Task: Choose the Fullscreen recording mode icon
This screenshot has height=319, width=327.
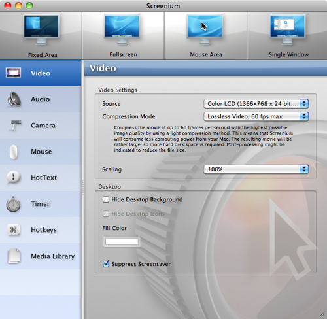Action: pos(122,29)
